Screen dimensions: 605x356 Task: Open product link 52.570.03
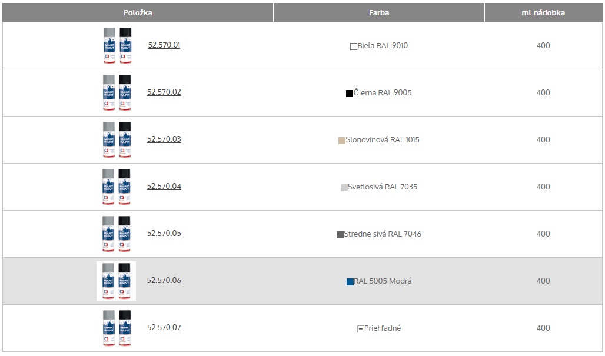point(164,139)
